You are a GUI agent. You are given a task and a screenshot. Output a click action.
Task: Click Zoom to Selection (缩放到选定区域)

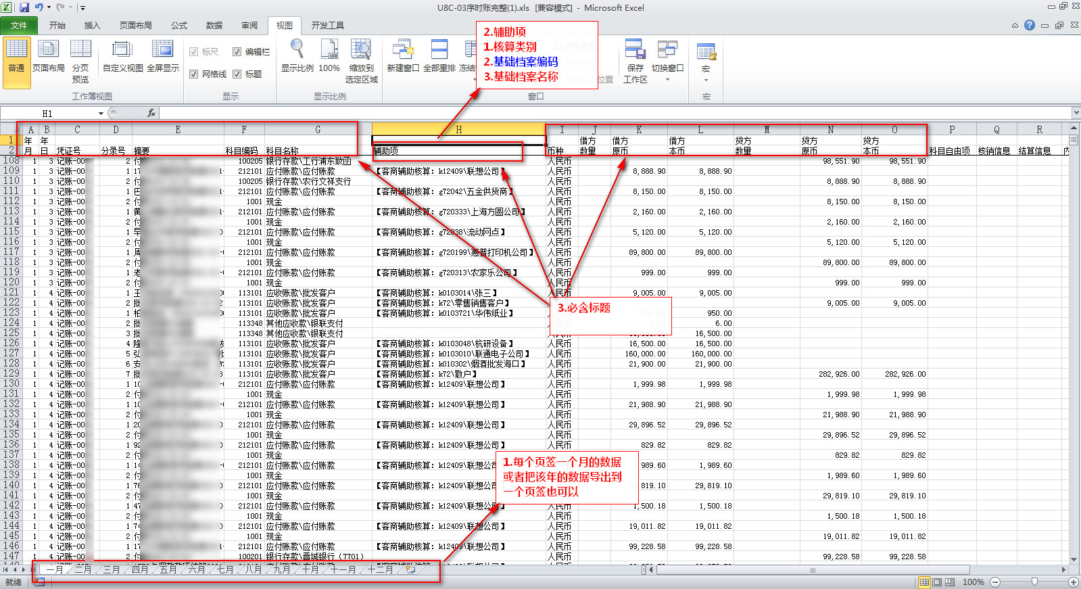(x=361, y=60)
